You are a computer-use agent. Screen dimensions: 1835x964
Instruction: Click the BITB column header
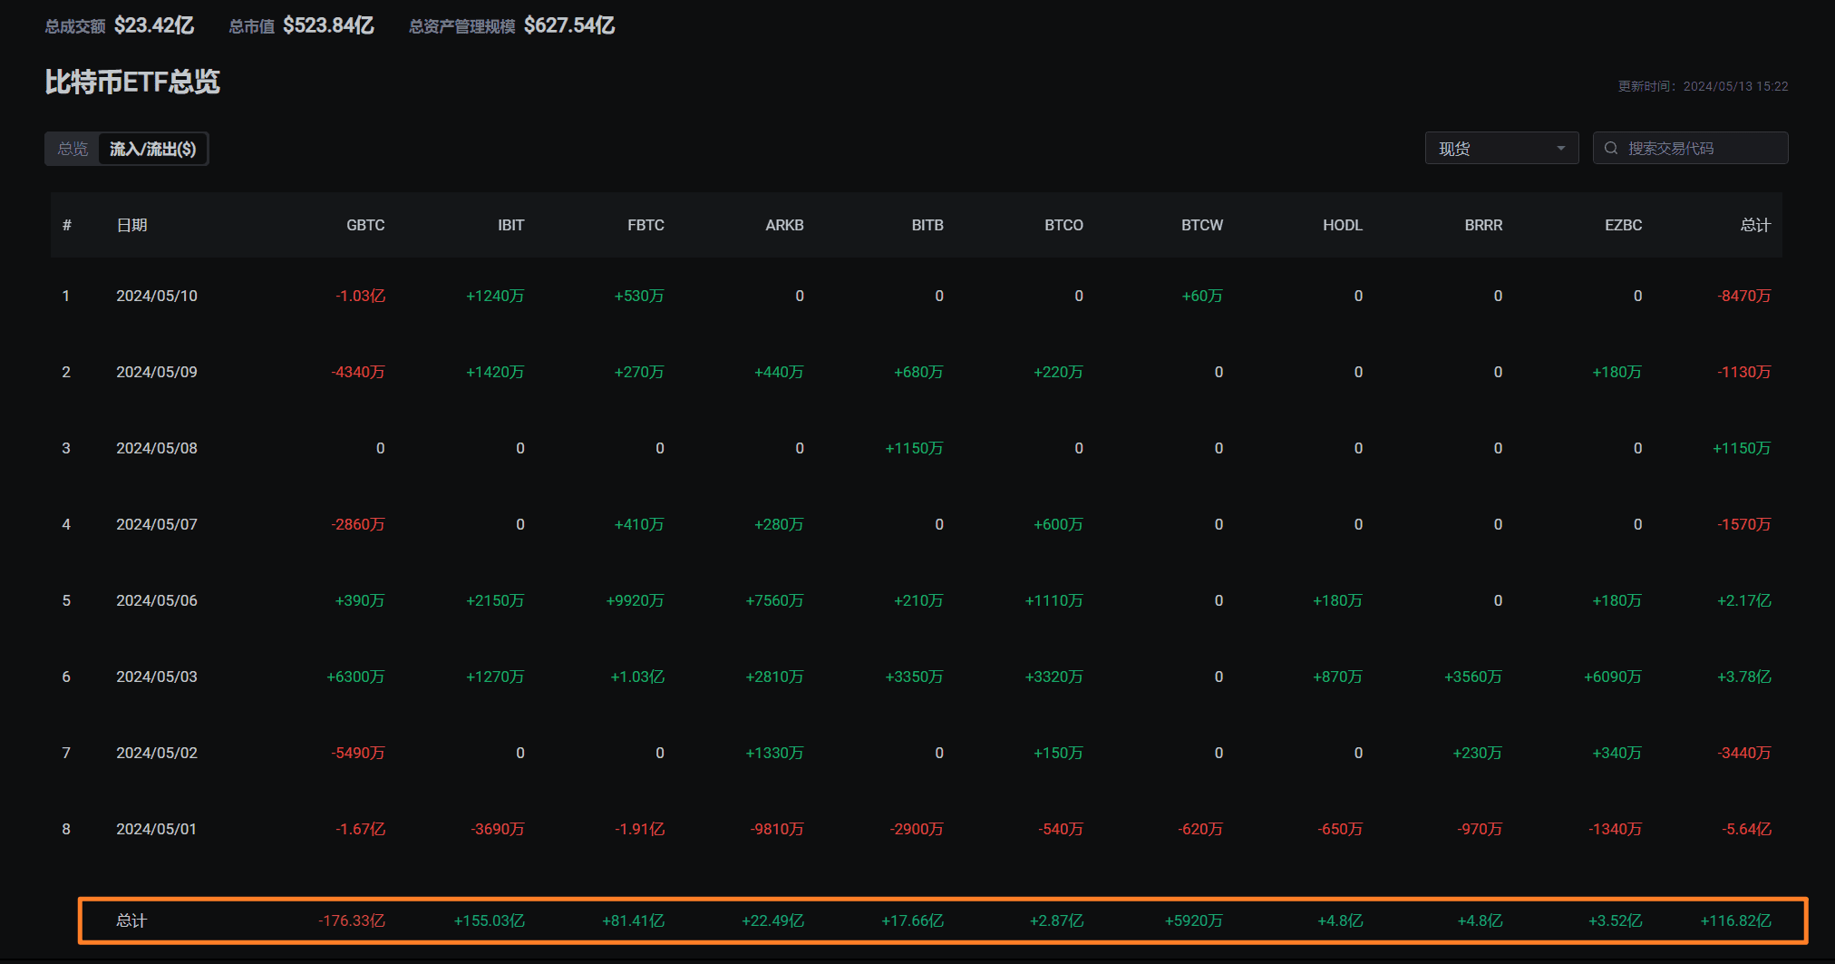point(927,225)
